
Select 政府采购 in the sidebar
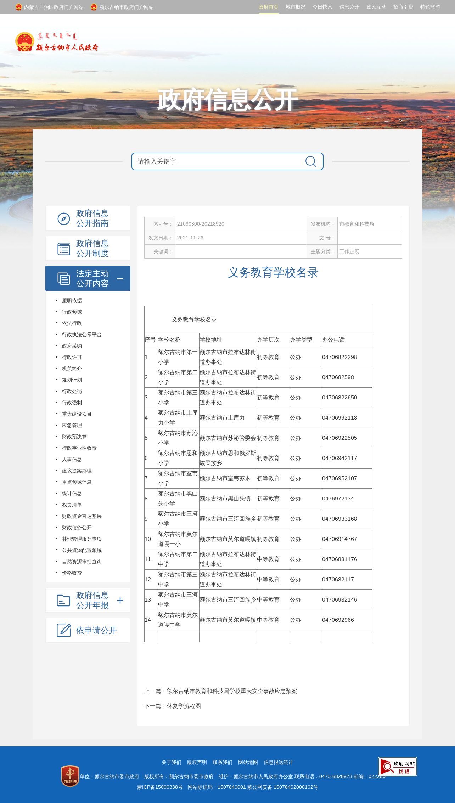(x=72, y=346)
